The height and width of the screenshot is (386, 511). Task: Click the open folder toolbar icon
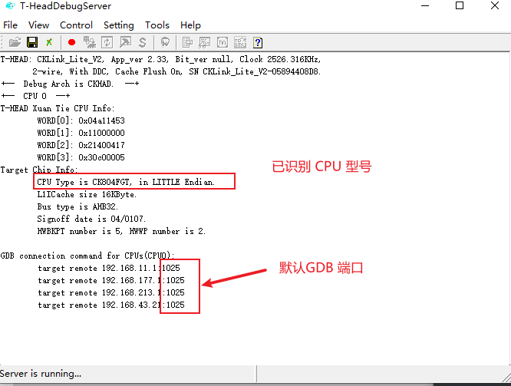pos(15,42)
